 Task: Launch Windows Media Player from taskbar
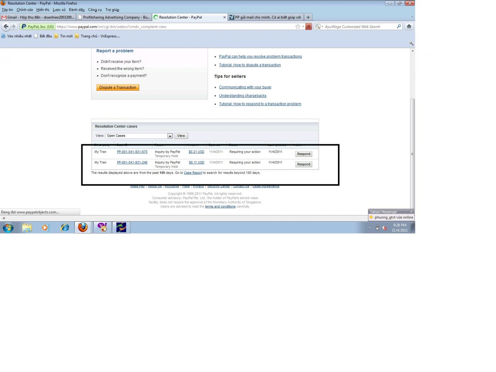tap(45, 227)
